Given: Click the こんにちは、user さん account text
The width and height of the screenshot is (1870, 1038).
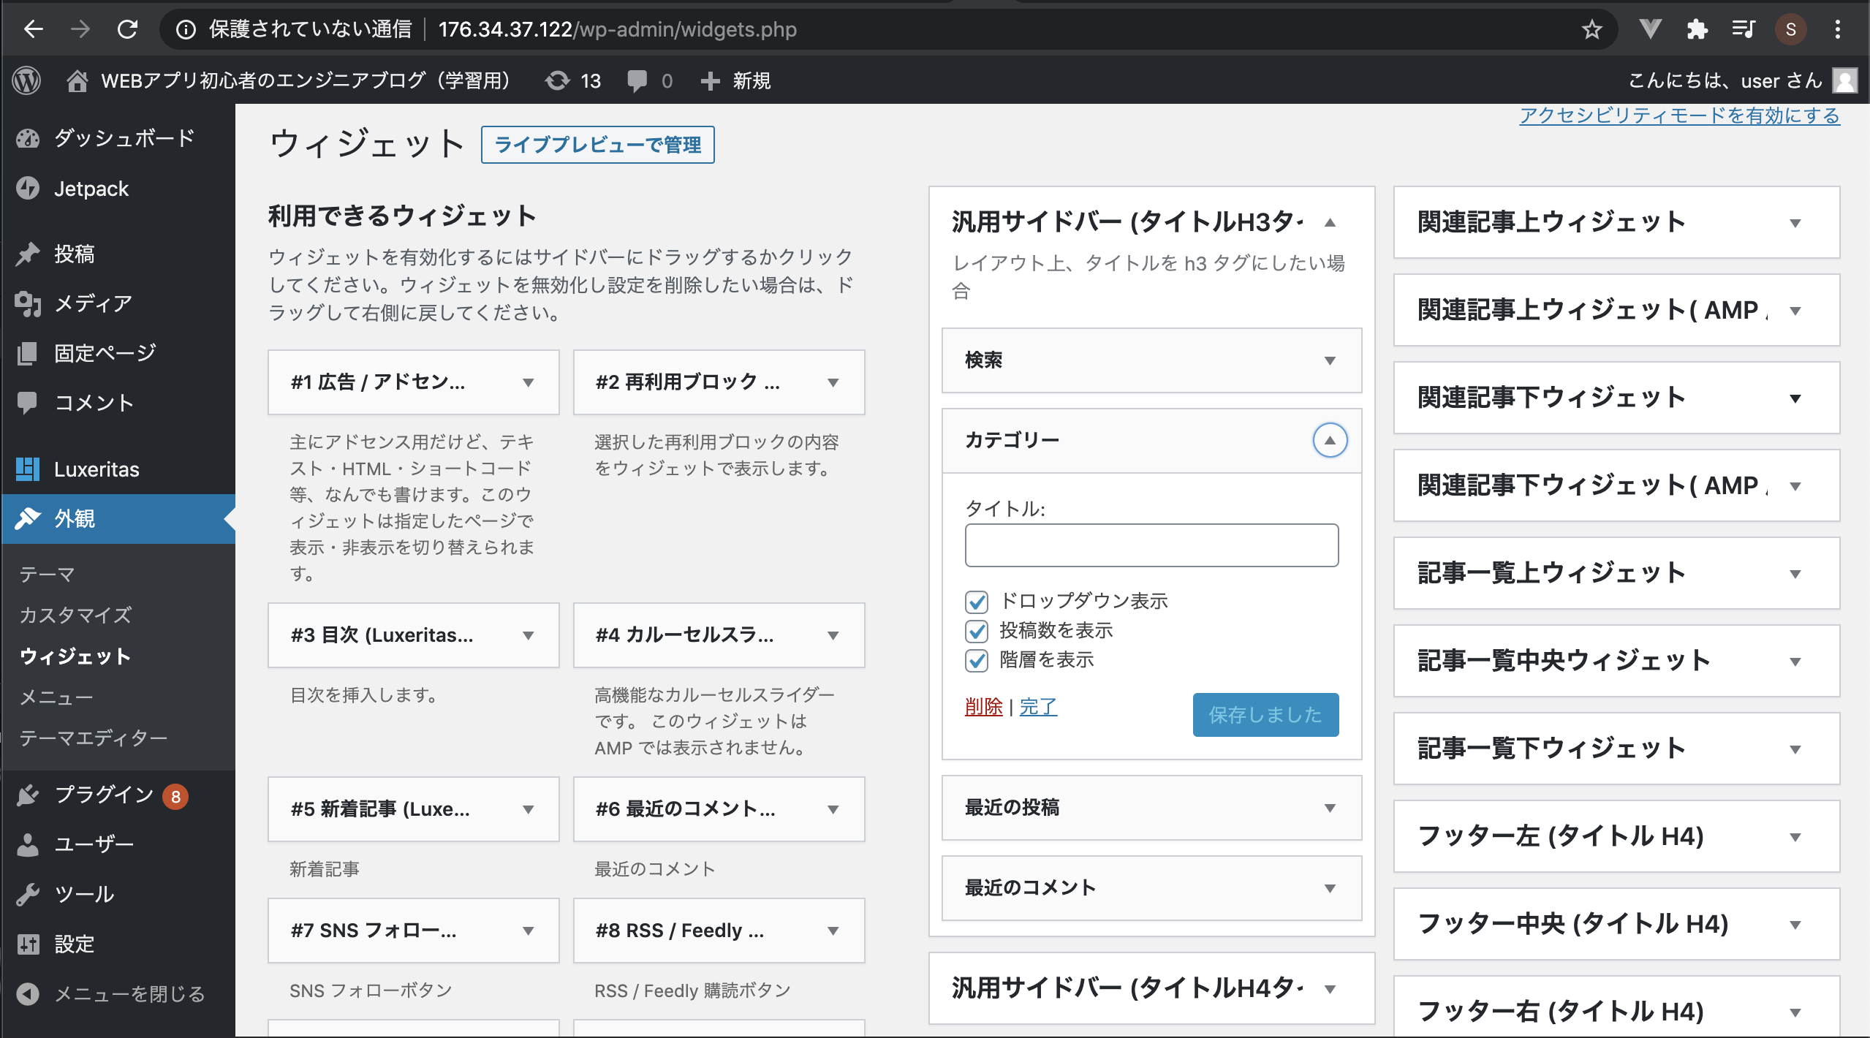Looking at the screenshot, I should pos(1724,80).
